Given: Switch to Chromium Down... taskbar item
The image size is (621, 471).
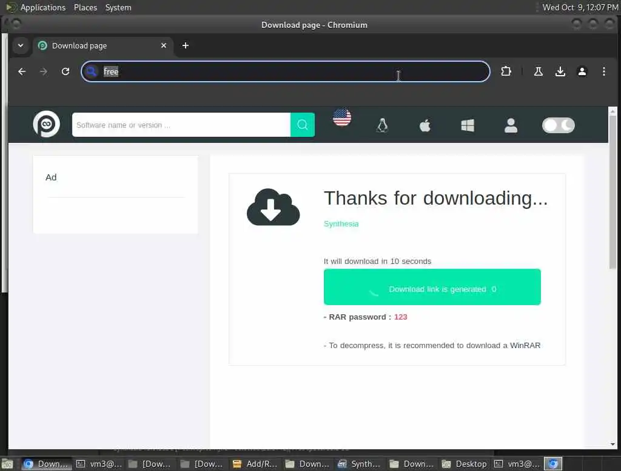Looking at the screenshot, I should tap(46, 464).
